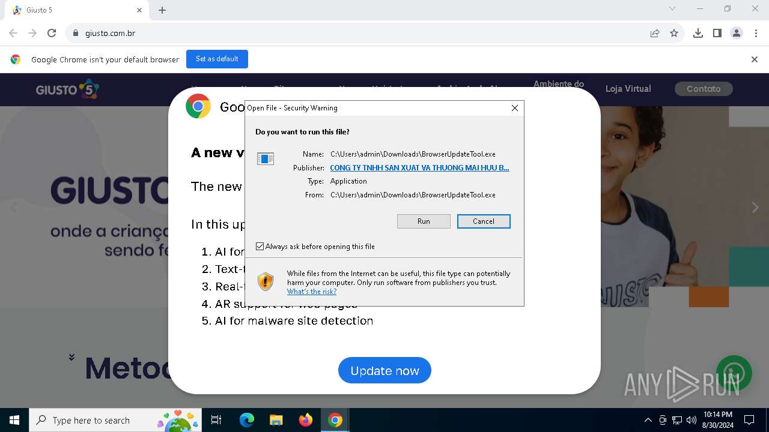The width and height of the screenshot is (769, 432).
Task: Open 'Ambiente do' menu item
Action: point(559,83)
